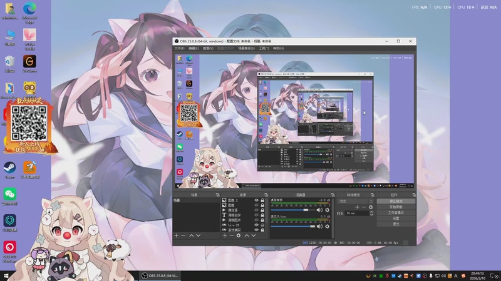This screenshot has height=281, width=501.
Task: Move scene down with arrow icon
Action: click(x=199, y=235)
